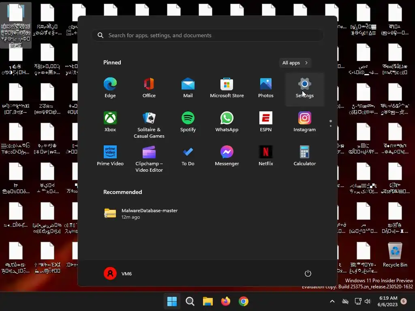This screenshot has width=415, height=311.
Task: Select the Recycle Bin desktop icon
Action: tap(395, 255)
